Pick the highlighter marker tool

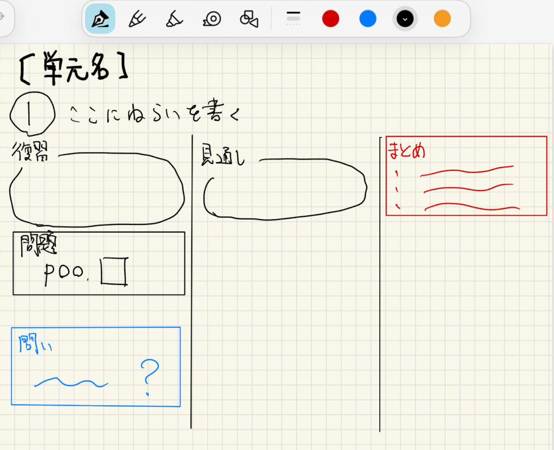click(x=174, y=19)
